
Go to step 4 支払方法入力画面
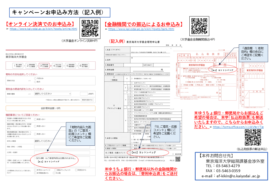tap(57, 66)
